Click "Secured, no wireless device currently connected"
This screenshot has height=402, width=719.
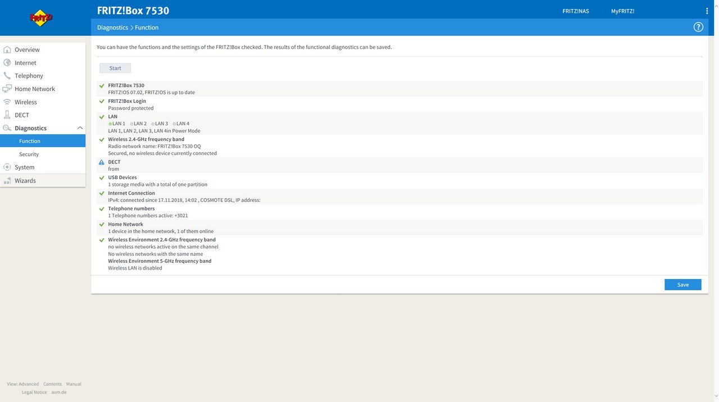(162, 153)
